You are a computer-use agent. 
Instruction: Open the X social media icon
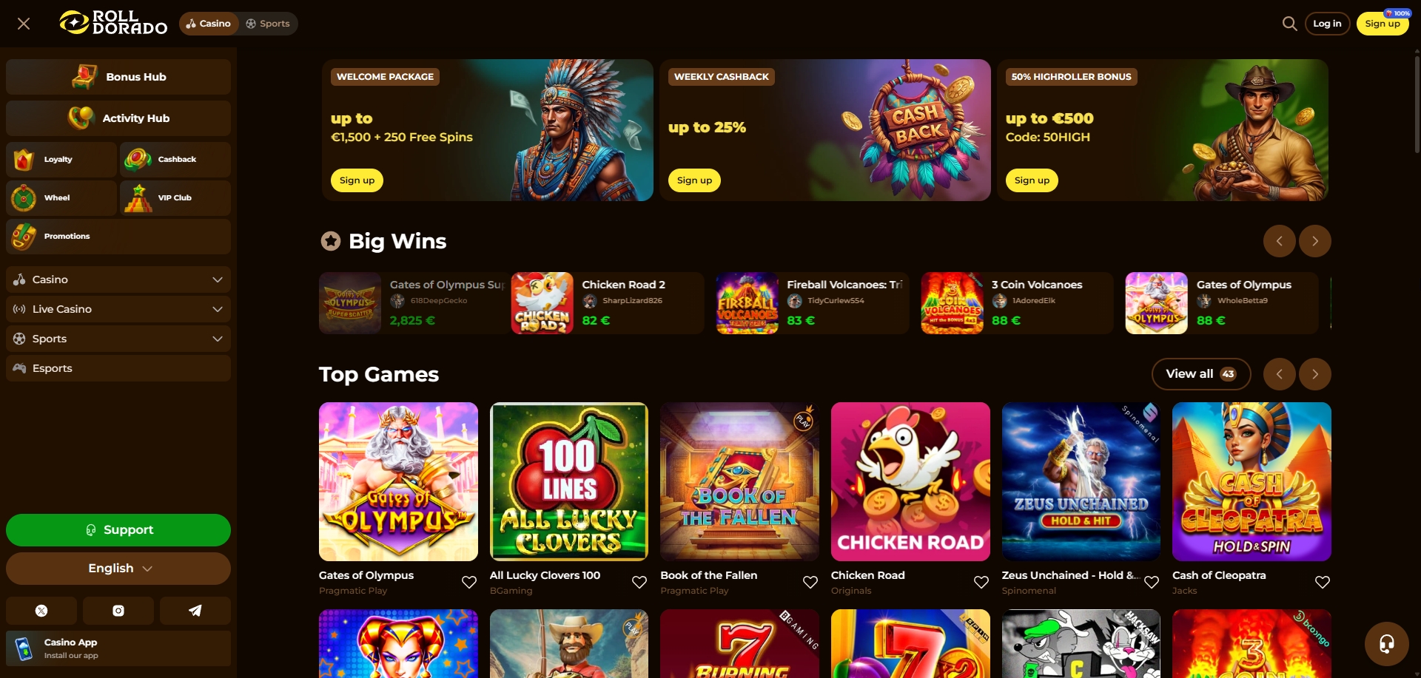click(x=41, y=611)
